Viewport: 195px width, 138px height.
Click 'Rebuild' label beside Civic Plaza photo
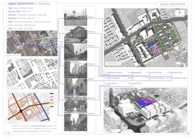pos(91,17)
